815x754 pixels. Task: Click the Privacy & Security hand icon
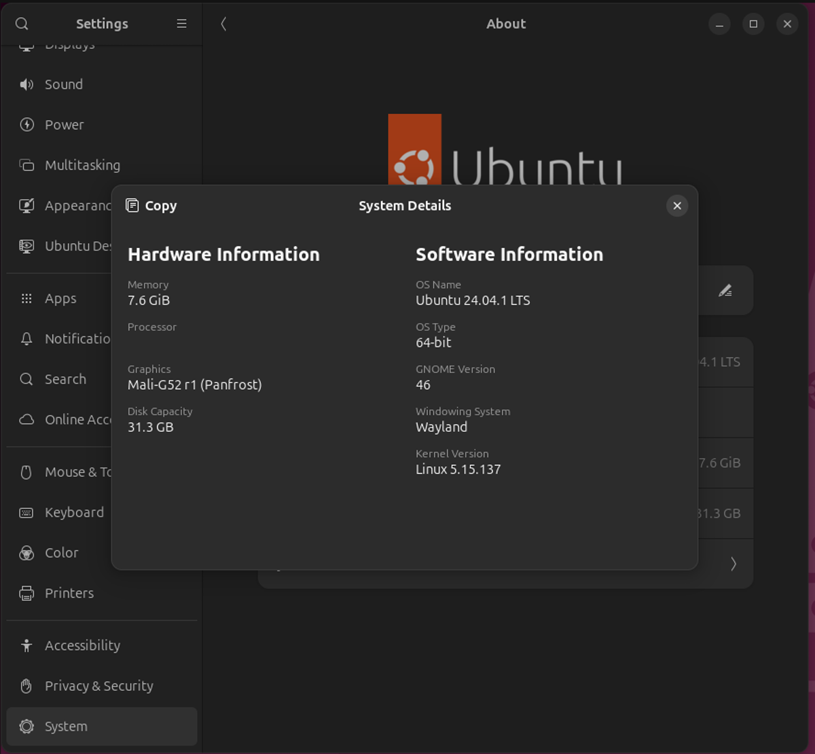pyautogui.click(x=26, y=686)
